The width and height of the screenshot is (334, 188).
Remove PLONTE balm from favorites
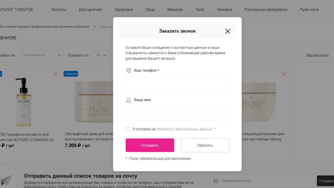tap(284, 74)
